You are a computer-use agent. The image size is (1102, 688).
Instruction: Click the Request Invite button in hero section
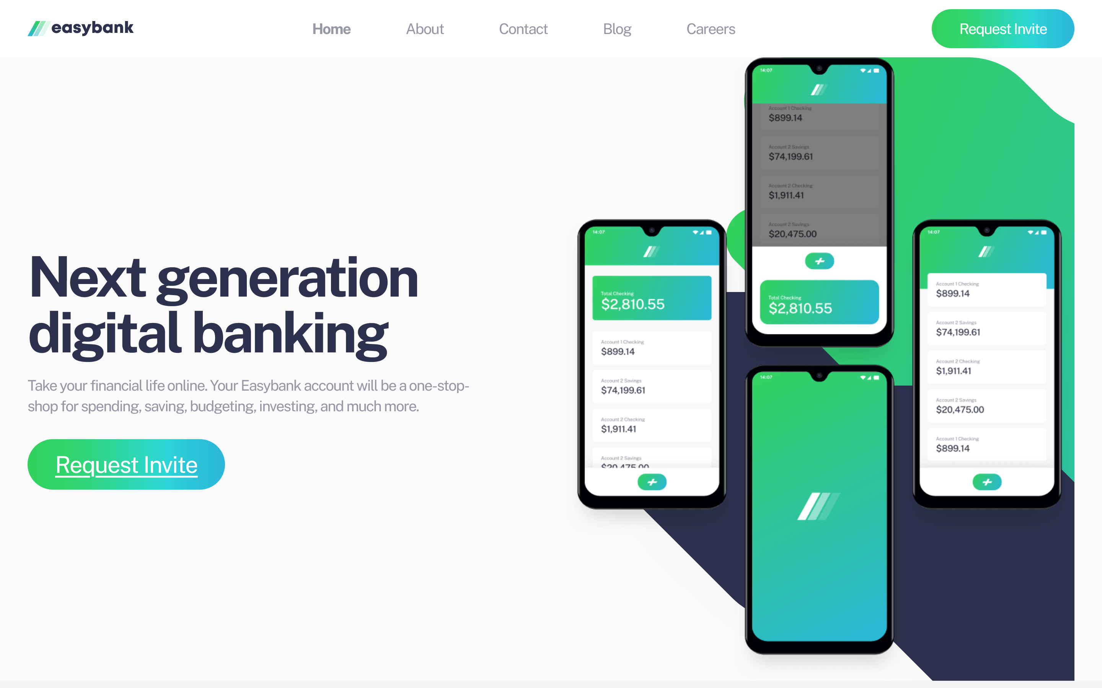pyautogui.click(x=126, y=464)
